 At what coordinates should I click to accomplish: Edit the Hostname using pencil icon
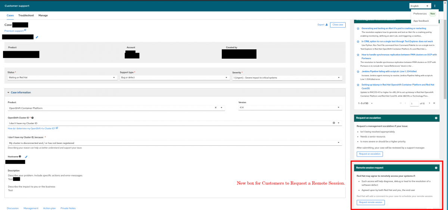26,157
